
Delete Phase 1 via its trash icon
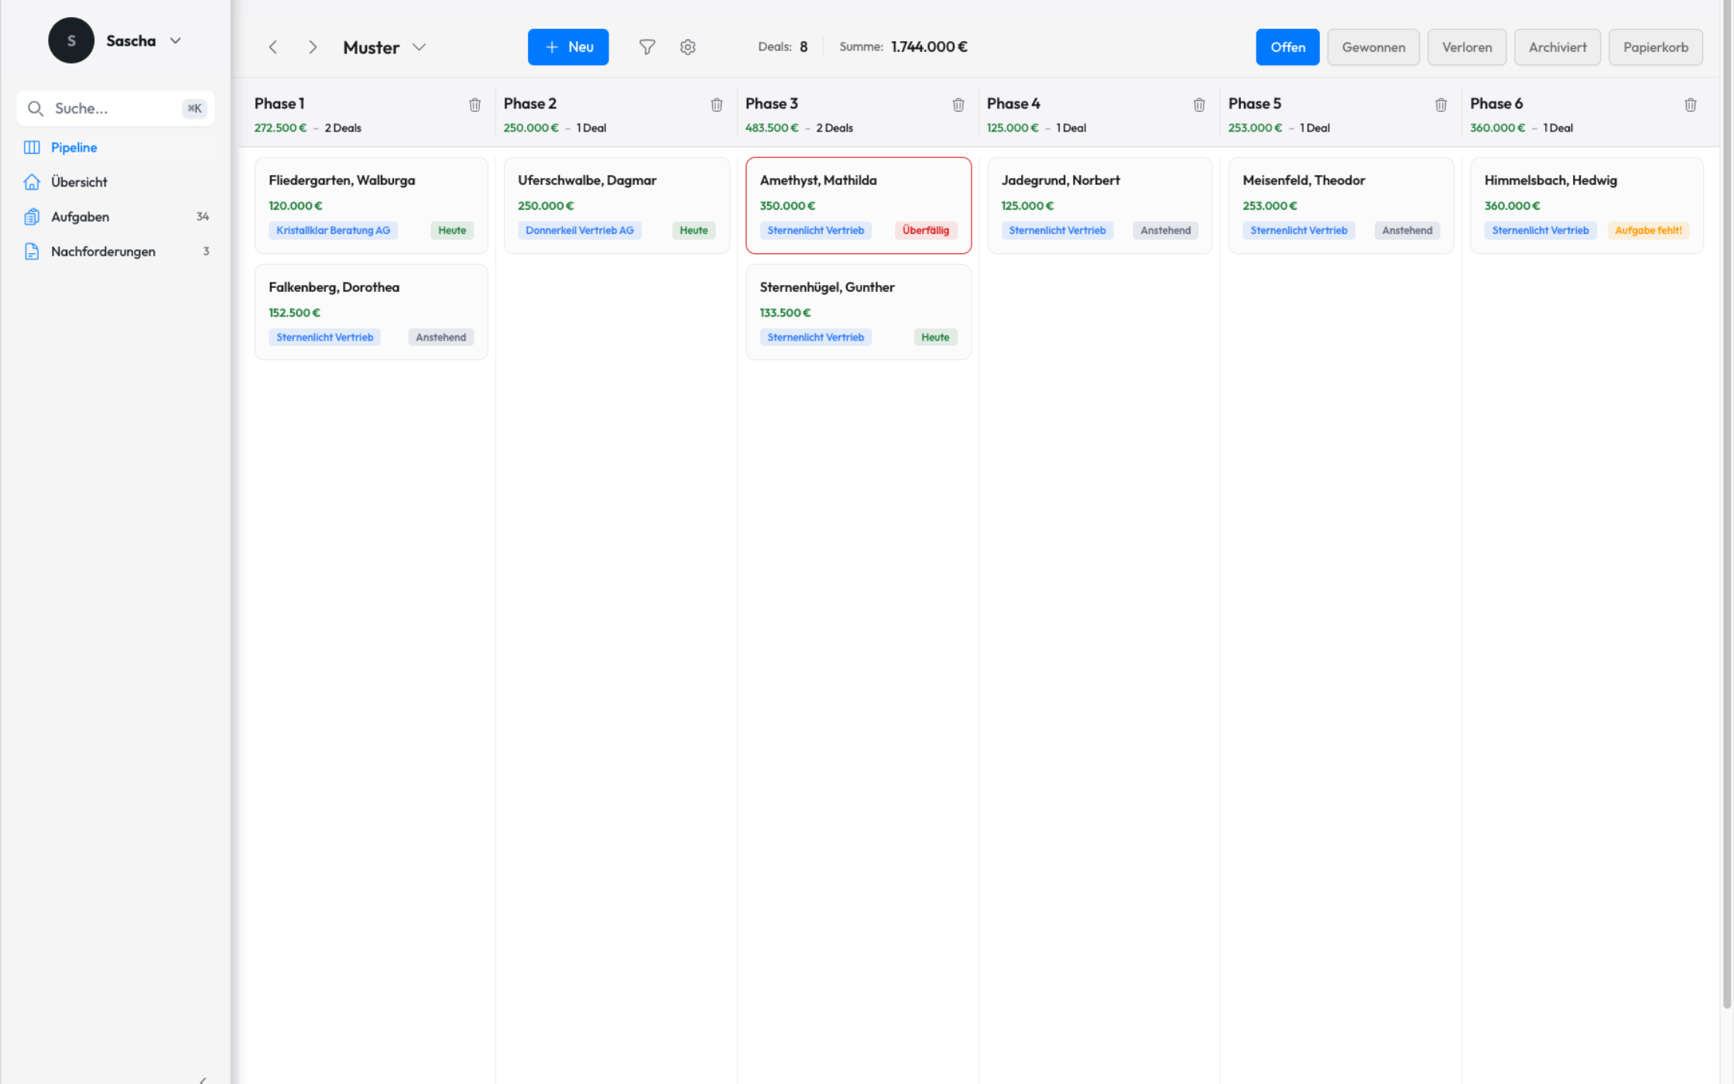(475, 104)
